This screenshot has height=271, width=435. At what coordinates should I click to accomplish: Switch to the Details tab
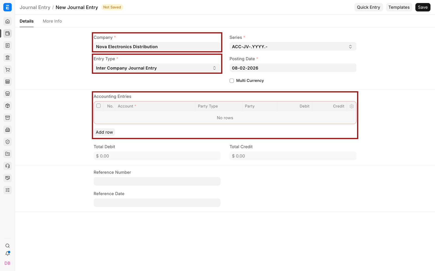(x=27, y=21)
